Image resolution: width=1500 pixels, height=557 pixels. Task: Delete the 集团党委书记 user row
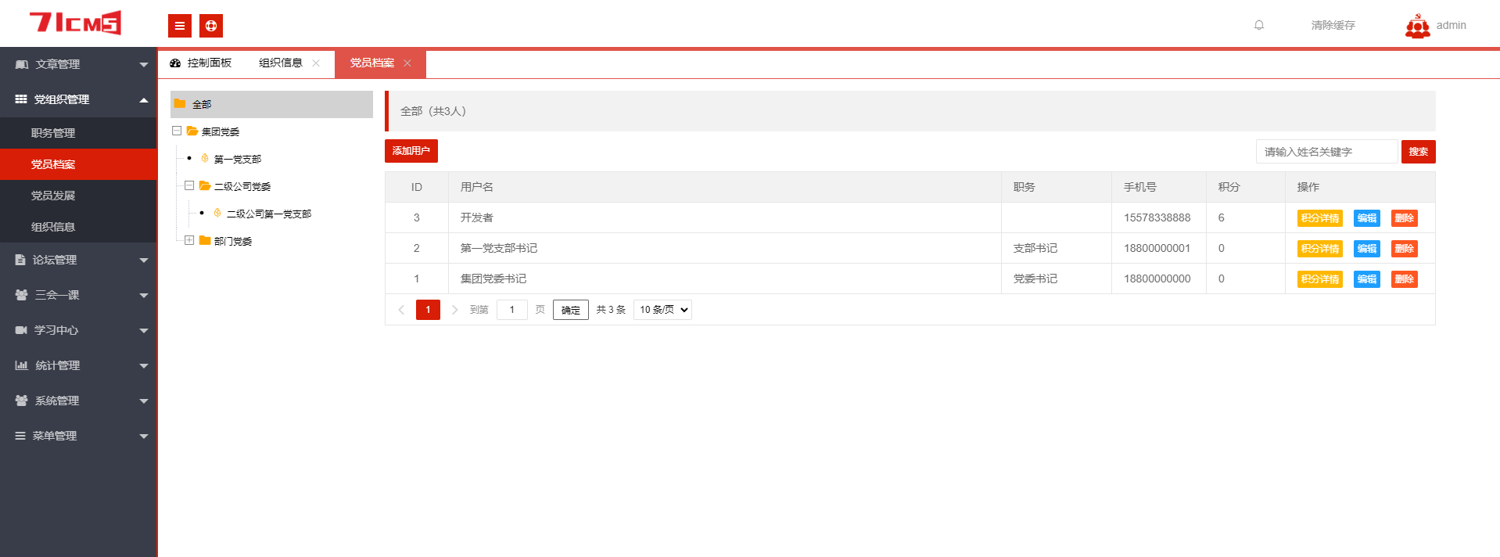click(1404, 279)
